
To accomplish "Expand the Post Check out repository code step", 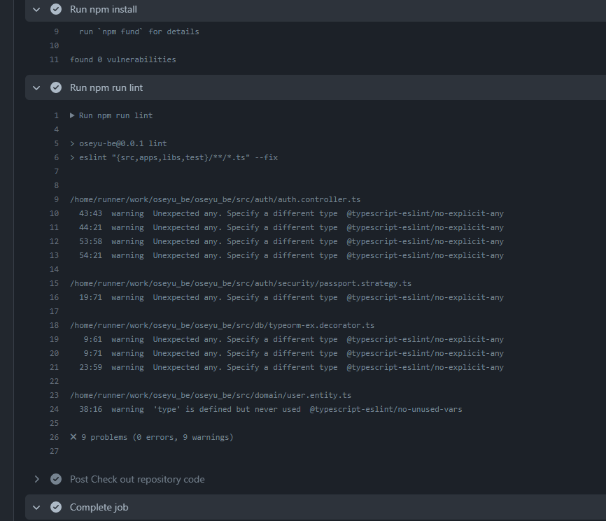I will [36, 479].
